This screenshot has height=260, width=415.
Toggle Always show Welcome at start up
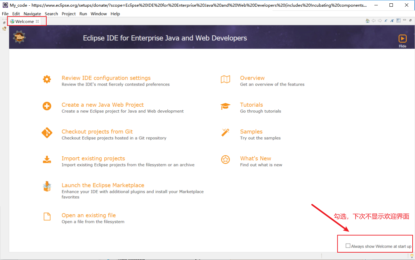[348, 246]
